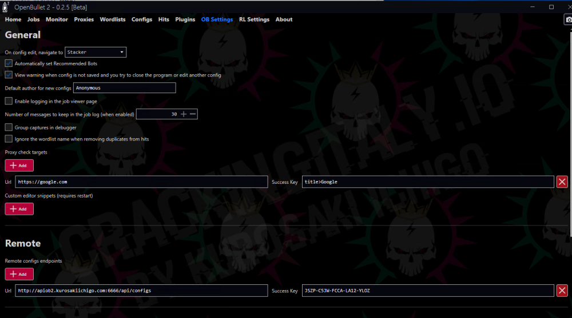This screenshot has width=572, height=318.
Task: Enable logging in the job viewer page
Action: coord(9,101)
